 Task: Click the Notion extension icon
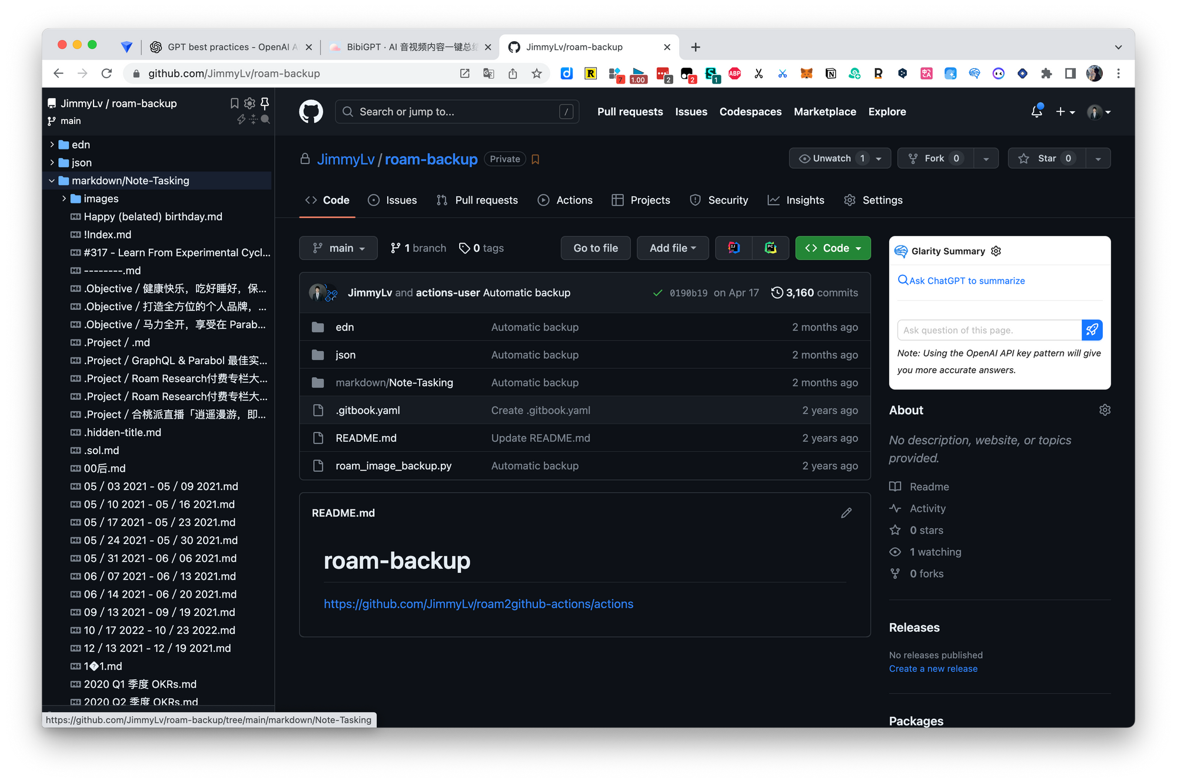(x=830, y=74)
